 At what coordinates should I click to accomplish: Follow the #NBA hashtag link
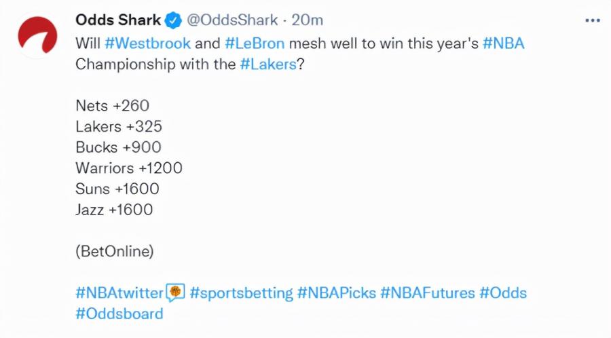tap(504, 43)
